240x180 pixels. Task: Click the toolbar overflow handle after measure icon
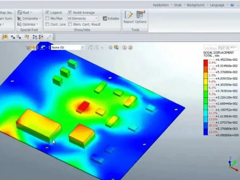click(54, 37)
